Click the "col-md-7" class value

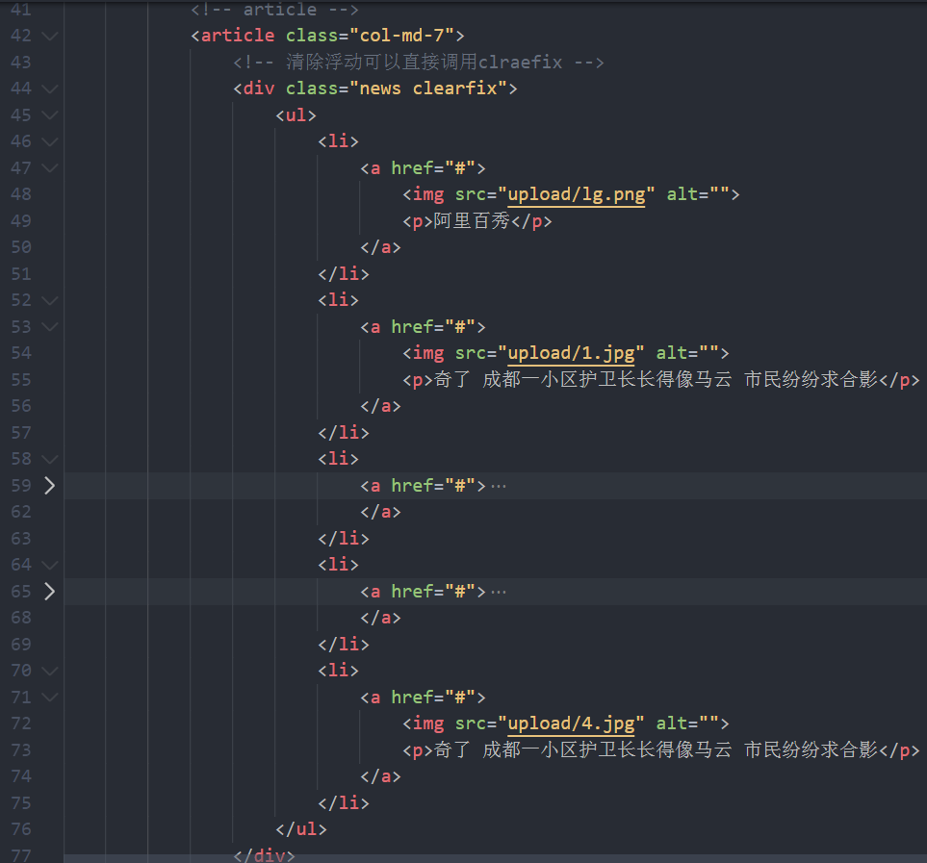point(402,36)
